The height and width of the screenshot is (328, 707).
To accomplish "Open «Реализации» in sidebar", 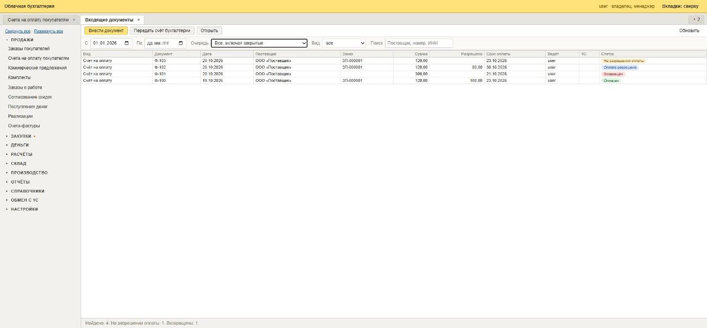I will pos(20,116).
